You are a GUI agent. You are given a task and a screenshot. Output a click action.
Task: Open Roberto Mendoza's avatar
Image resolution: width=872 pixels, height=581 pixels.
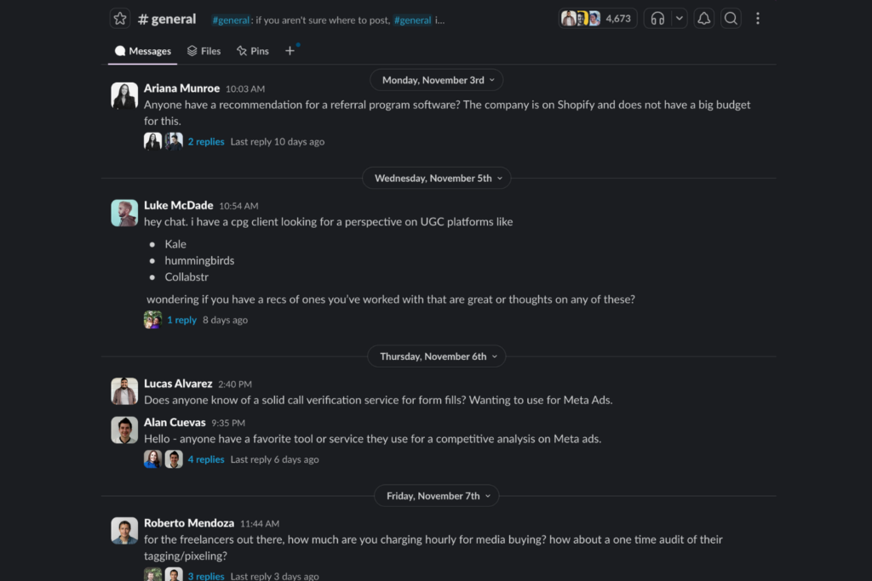click(x=124, y=531)
